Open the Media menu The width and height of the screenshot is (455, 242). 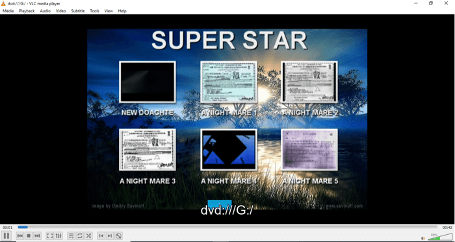8,11
